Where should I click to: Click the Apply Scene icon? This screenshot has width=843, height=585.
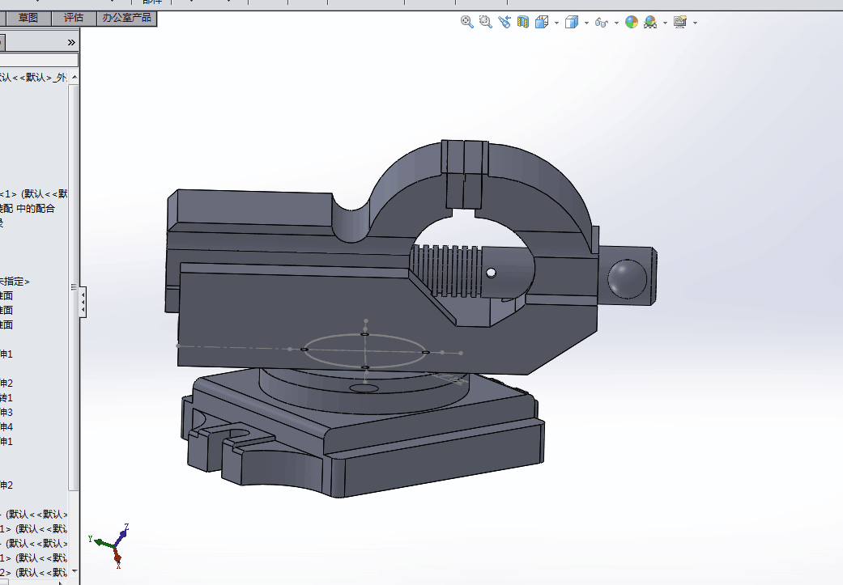coord(650,22)
